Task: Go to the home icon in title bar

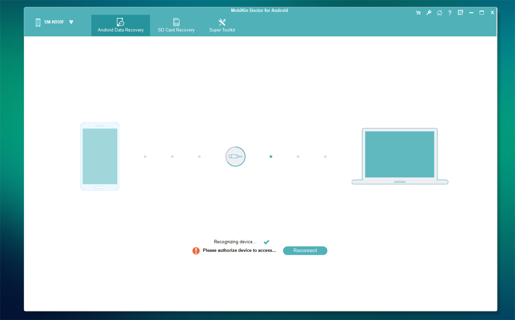Action: click(x=439, y=13)
